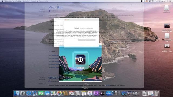Open Trash in the Dock

pyautogui.click(x=157, y=93)
